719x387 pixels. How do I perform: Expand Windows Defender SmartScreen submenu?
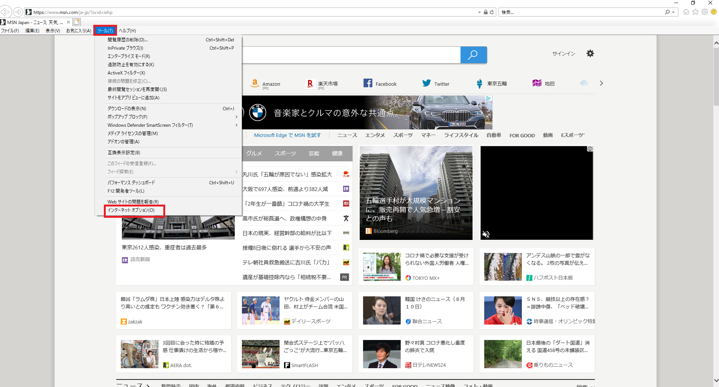236,125
